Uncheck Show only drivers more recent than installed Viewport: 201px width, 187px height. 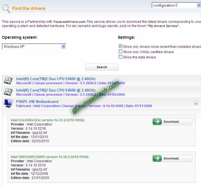121,46
